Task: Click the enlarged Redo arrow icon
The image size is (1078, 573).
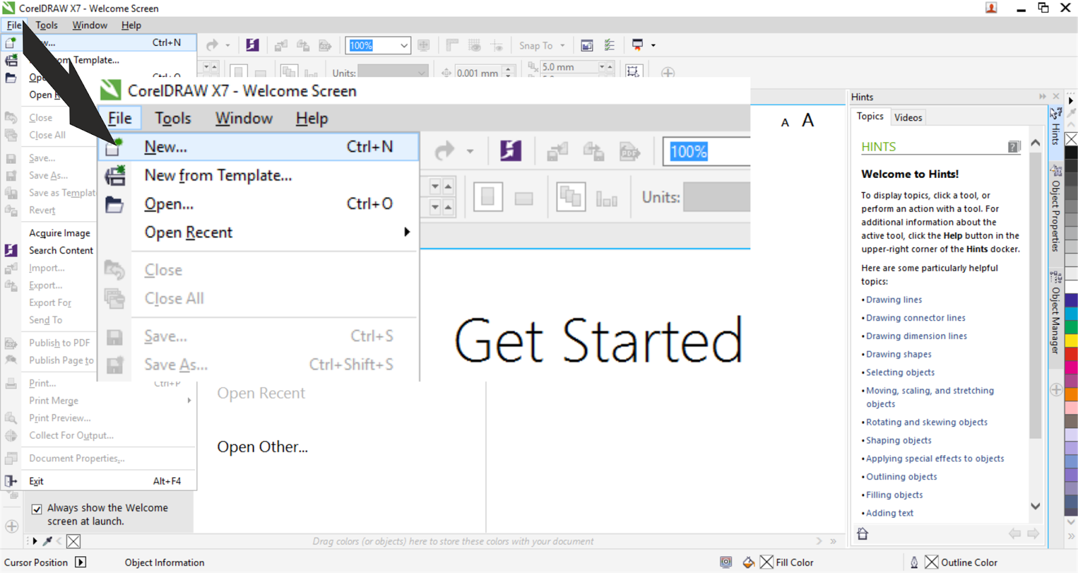Action: pos(445,151)
